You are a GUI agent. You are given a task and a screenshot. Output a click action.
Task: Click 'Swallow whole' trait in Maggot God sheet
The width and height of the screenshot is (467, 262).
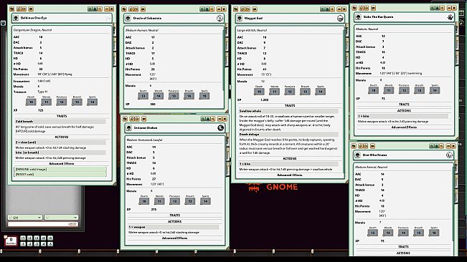coord(288,111)
